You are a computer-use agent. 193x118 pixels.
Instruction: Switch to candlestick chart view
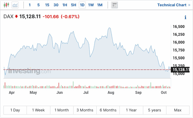point(6,5)
